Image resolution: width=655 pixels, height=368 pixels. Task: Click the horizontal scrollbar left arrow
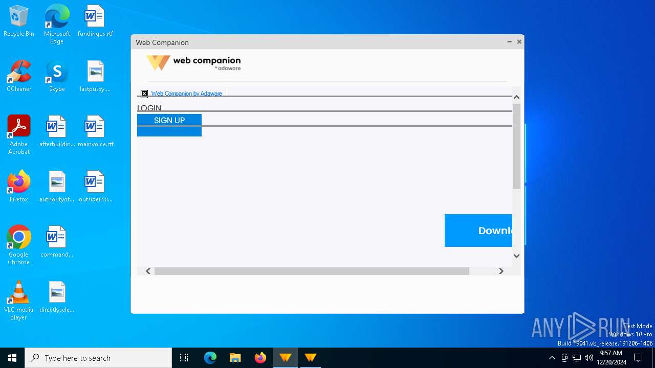(x=148, y=271)
